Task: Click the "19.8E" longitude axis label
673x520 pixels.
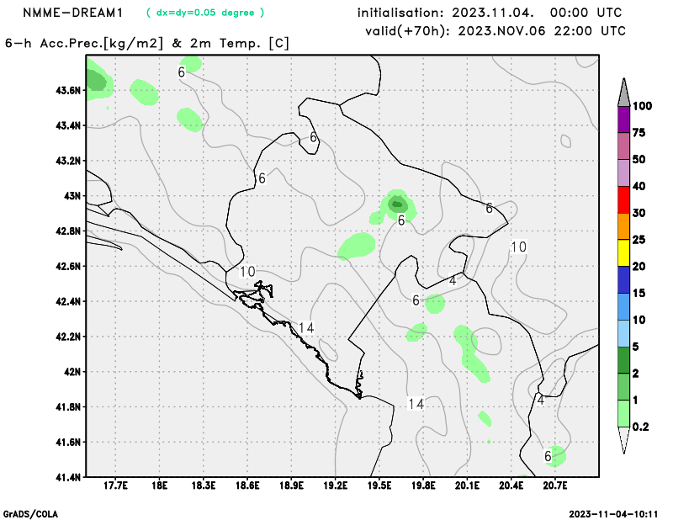Action: click(x=423, y=486)
